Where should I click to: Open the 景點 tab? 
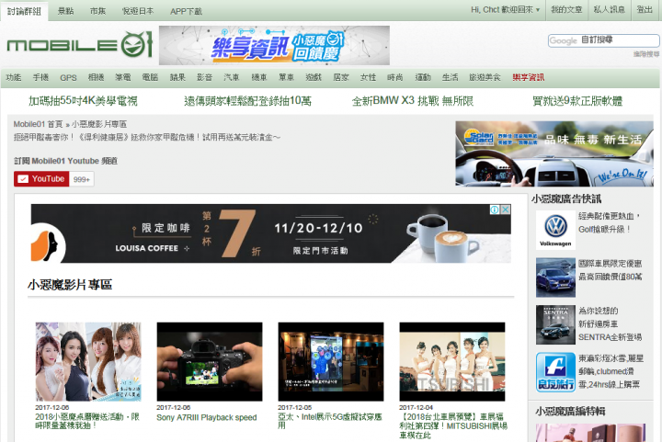[x=65, y=11]
